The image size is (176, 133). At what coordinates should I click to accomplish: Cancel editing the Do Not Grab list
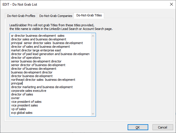(x=163, y=127)
